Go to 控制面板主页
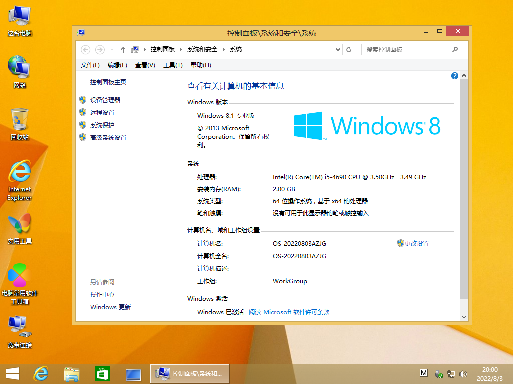This screenshot has width=513, height=384. [108, 82]
